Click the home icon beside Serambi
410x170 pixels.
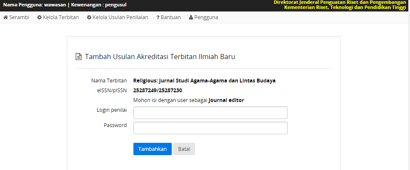6,17
